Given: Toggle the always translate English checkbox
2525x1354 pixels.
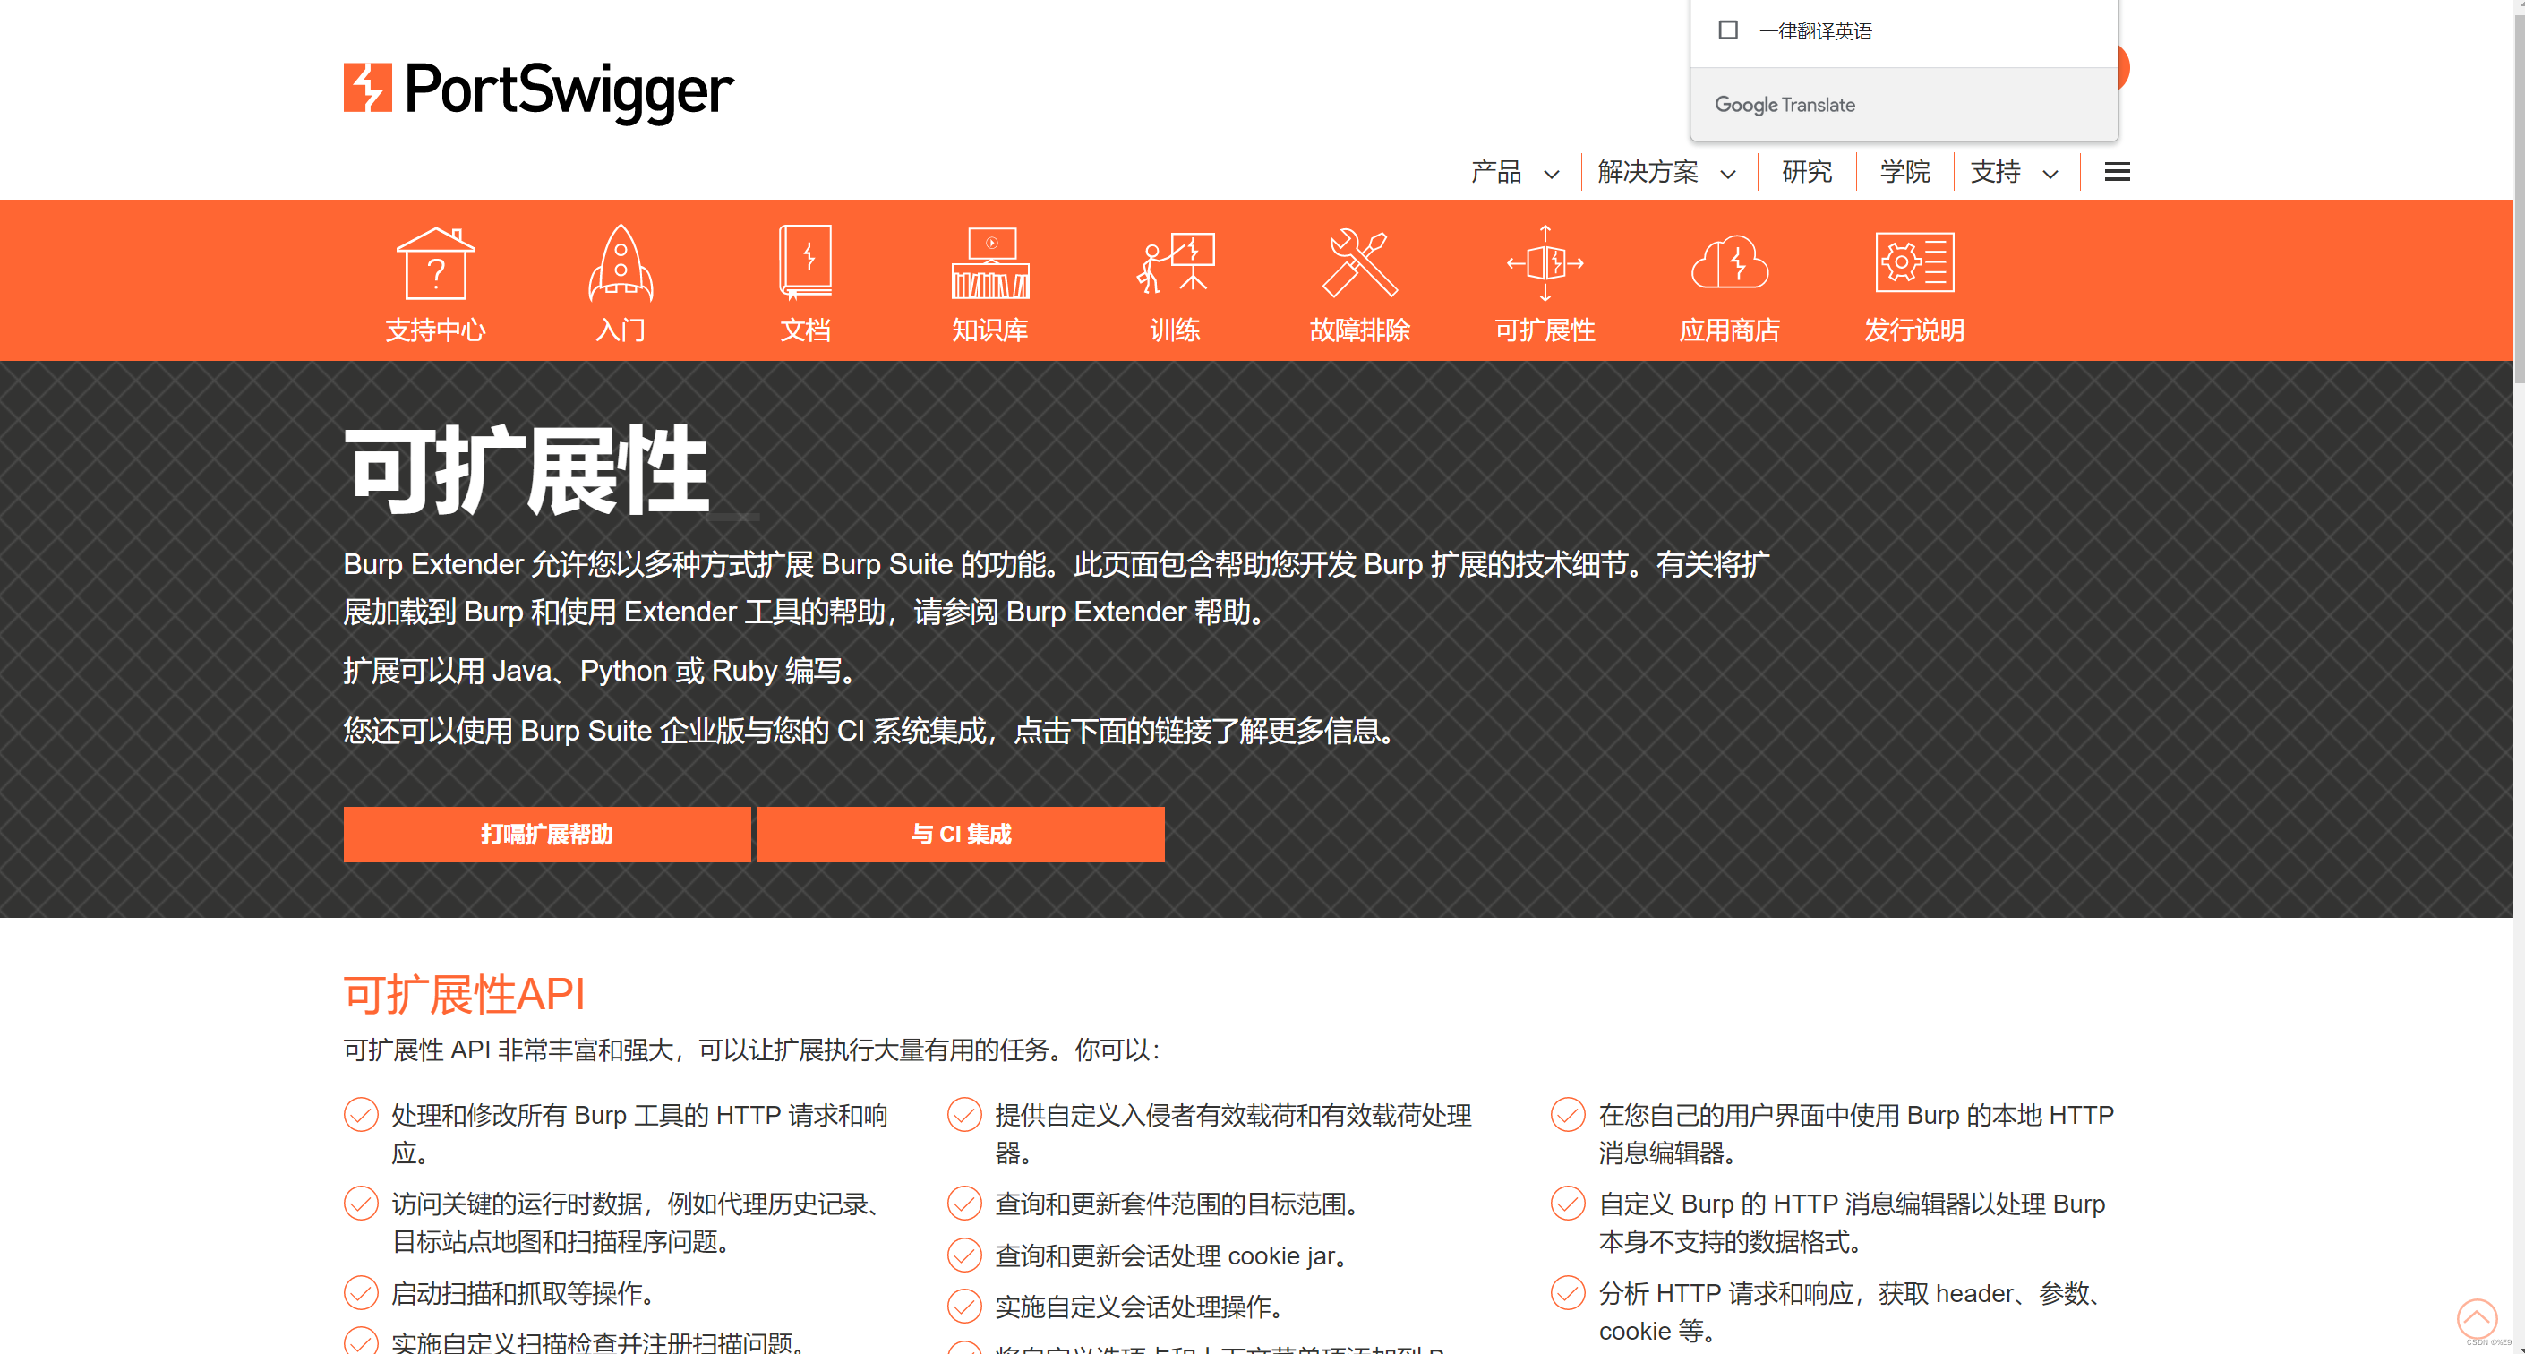Looking at the screenshot, I should [1728, 30].
